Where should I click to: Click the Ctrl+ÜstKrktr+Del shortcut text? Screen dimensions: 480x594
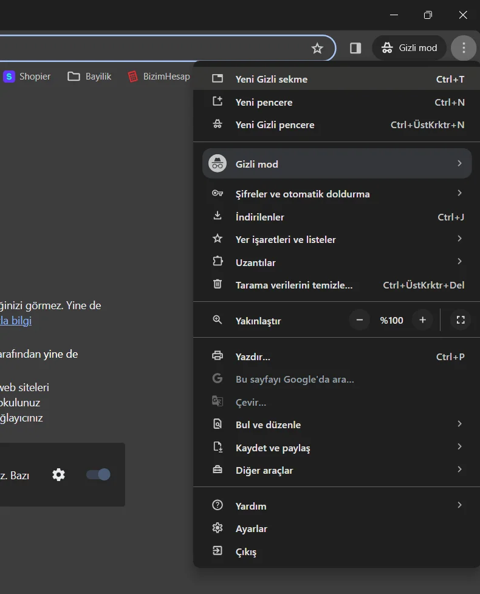click(x=423, y=285)
